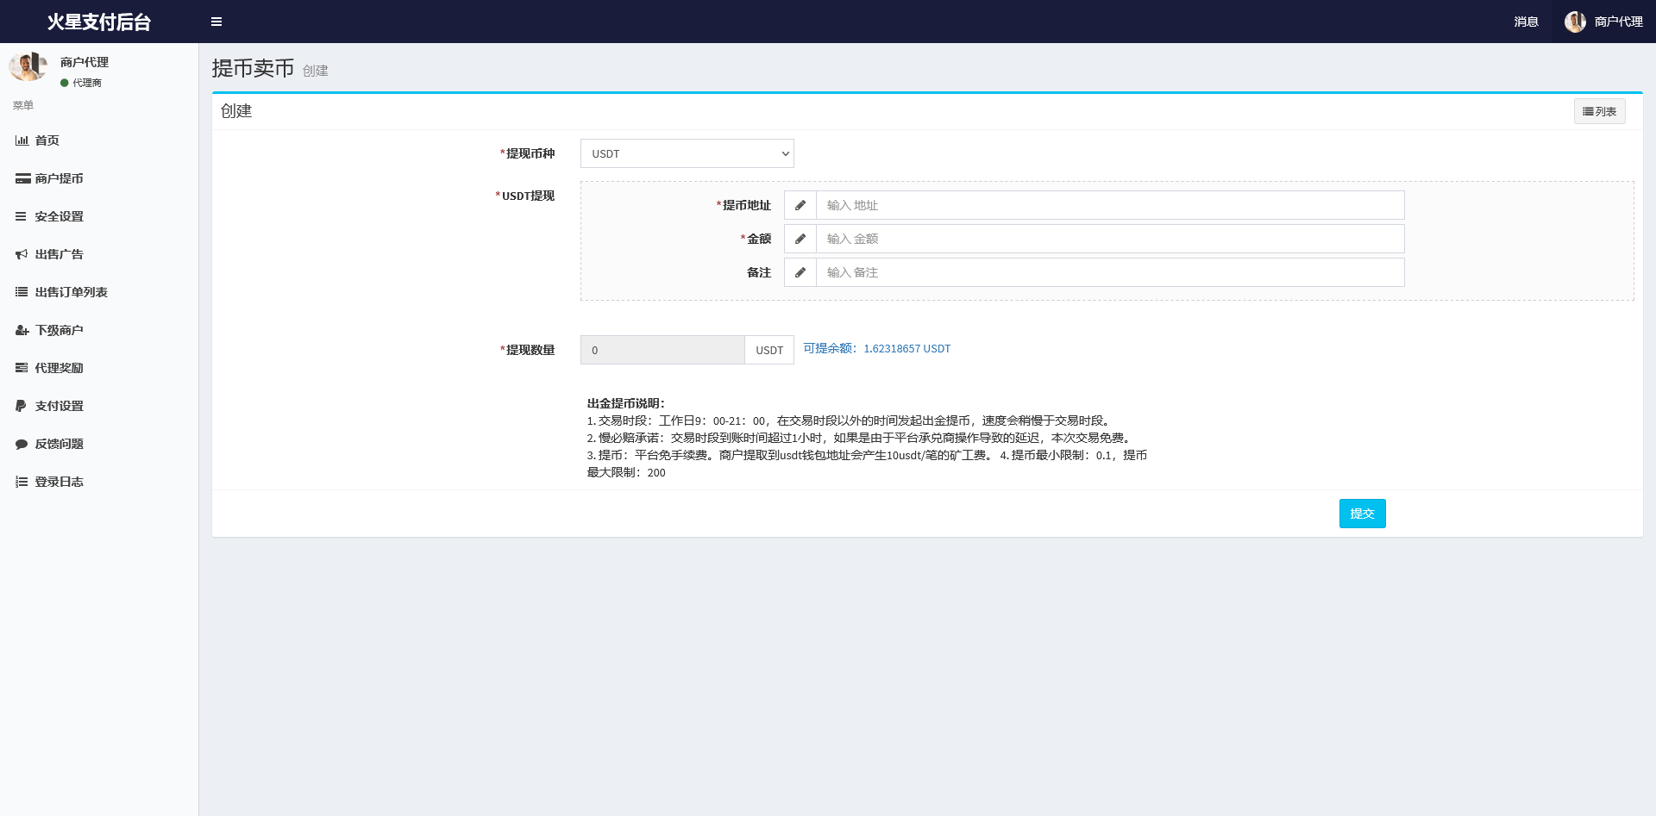
Task: Select the 代理奖励 icon in sidebar
Action: (x=22, y=368)
